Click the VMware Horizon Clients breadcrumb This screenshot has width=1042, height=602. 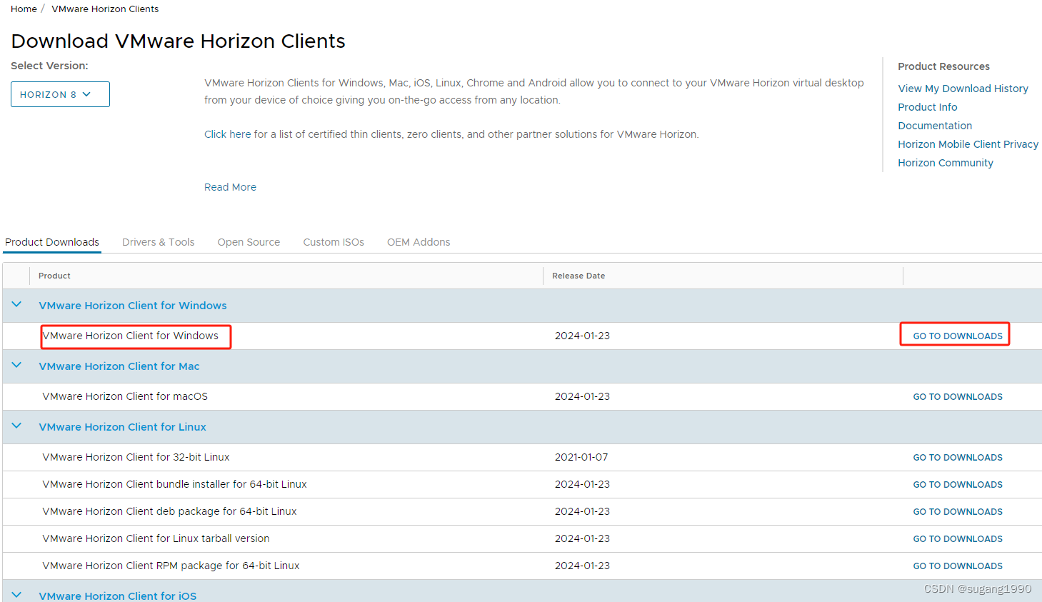[x=105, y=9]
